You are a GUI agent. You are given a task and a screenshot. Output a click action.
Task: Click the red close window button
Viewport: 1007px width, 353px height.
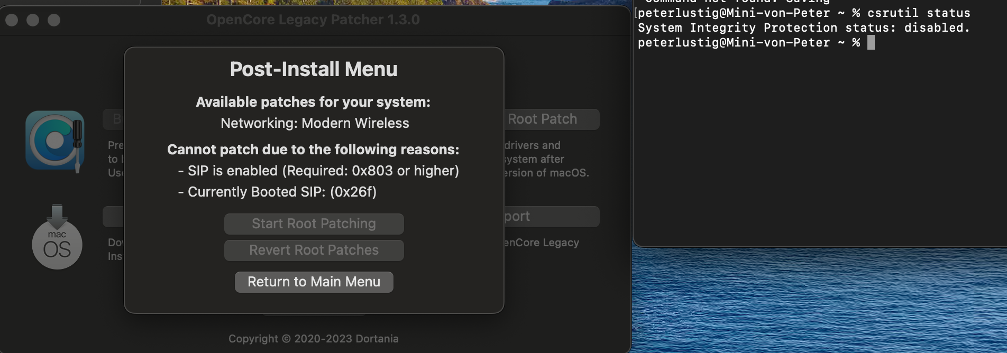12,20
